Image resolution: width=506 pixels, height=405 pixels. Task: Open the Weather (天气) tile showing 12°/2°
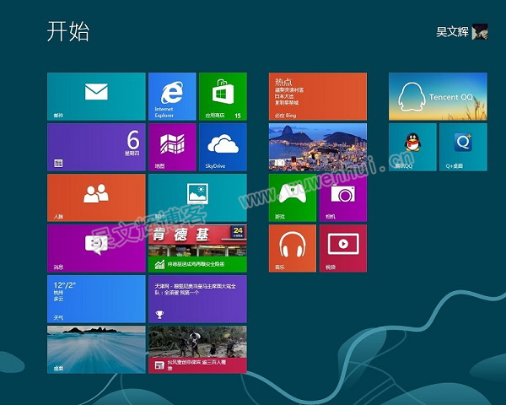click(x=96, y=299)
